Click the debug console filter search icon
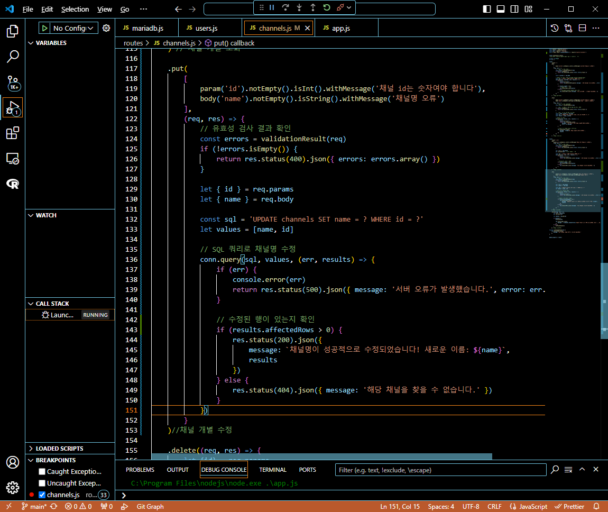This screenshot has width=608, height=512. (555, 470)
